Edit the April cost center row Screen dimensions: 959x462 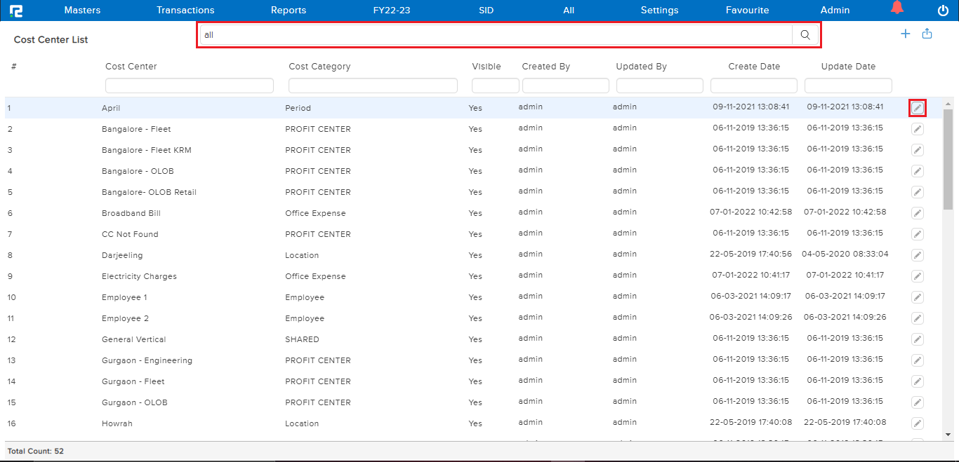pos(917,108)
